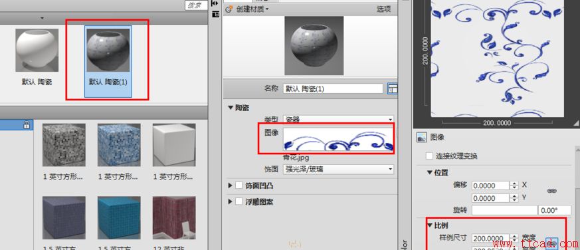Click the 搜索 search field

(196, 5)
